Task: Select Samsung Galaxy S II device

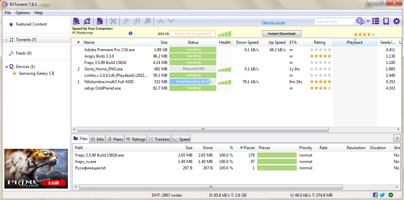Action: (36, 73)
